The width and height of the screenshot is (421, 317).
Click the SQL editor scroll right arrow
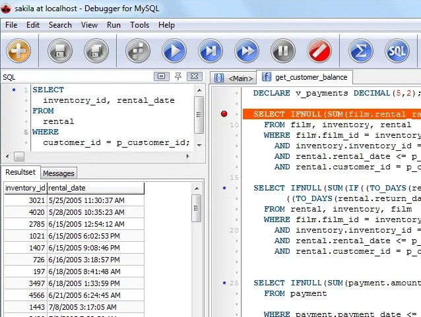pos(187,156)
